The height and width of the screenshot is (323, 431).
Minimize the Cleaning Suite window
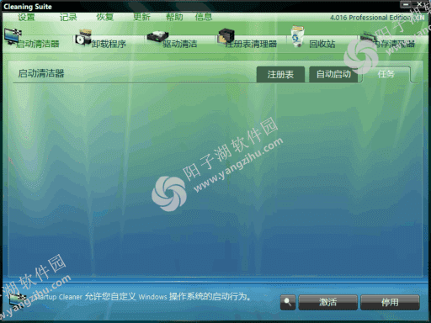406,4
